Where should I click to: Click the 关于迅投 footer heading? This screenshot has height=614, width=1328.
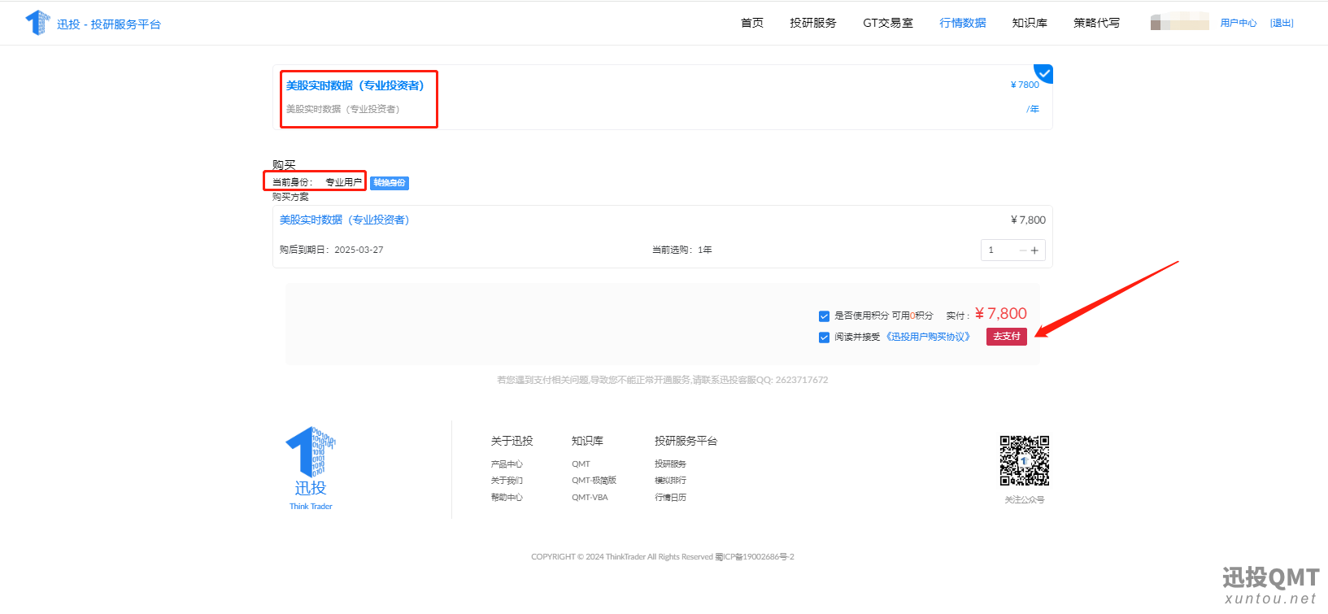(x=512, y=441)
